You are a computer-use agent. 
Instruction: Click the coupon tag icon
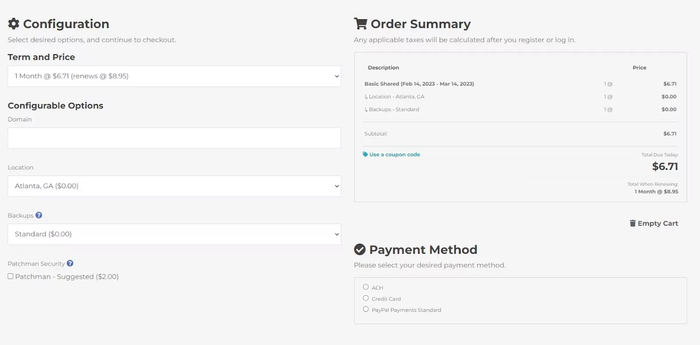[x=365, y=154]
